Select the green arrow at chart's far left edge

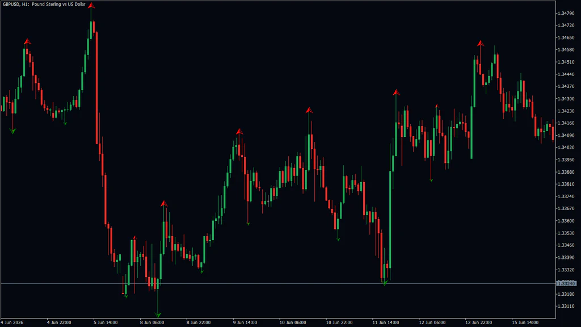tap(12, 131)
